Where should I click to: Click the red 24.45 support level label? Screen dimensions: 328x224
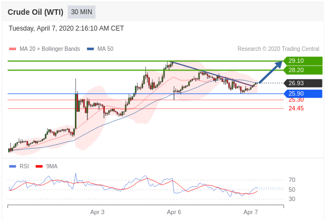[x=296, y=108]
